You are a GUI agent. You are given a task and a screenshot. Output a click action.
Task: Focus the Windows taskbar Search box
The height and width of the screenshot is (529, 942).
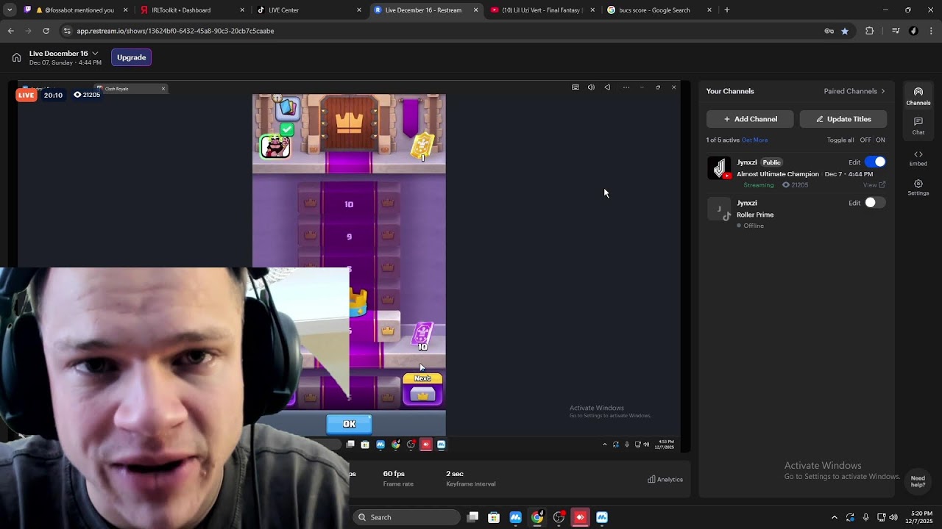click(406, 517)
